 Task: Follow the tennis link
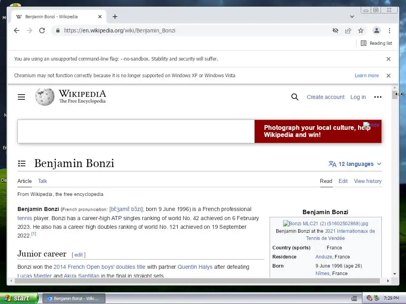(25, 218)
